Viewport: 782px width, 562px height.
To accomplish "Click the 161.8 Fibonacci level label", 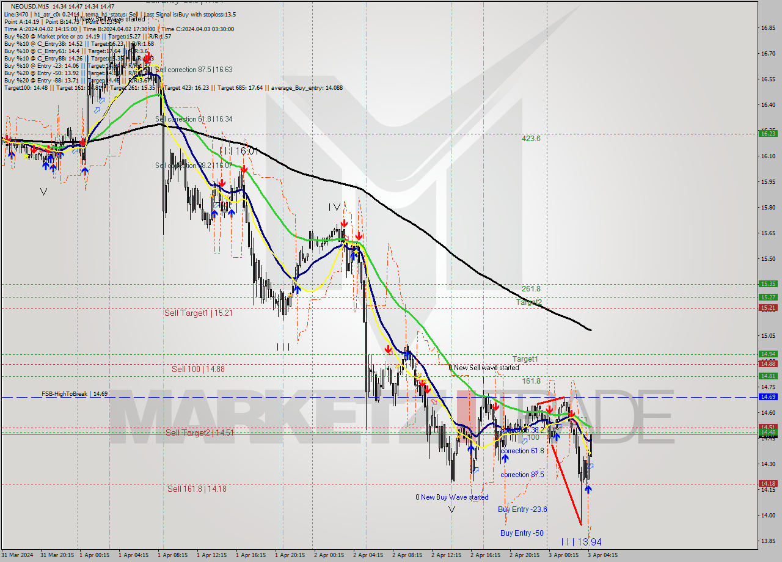I will pyautogui.click(x=531, y=381).
